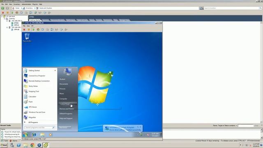Open Recycle Bin on guest desktop

coord(27,37)
